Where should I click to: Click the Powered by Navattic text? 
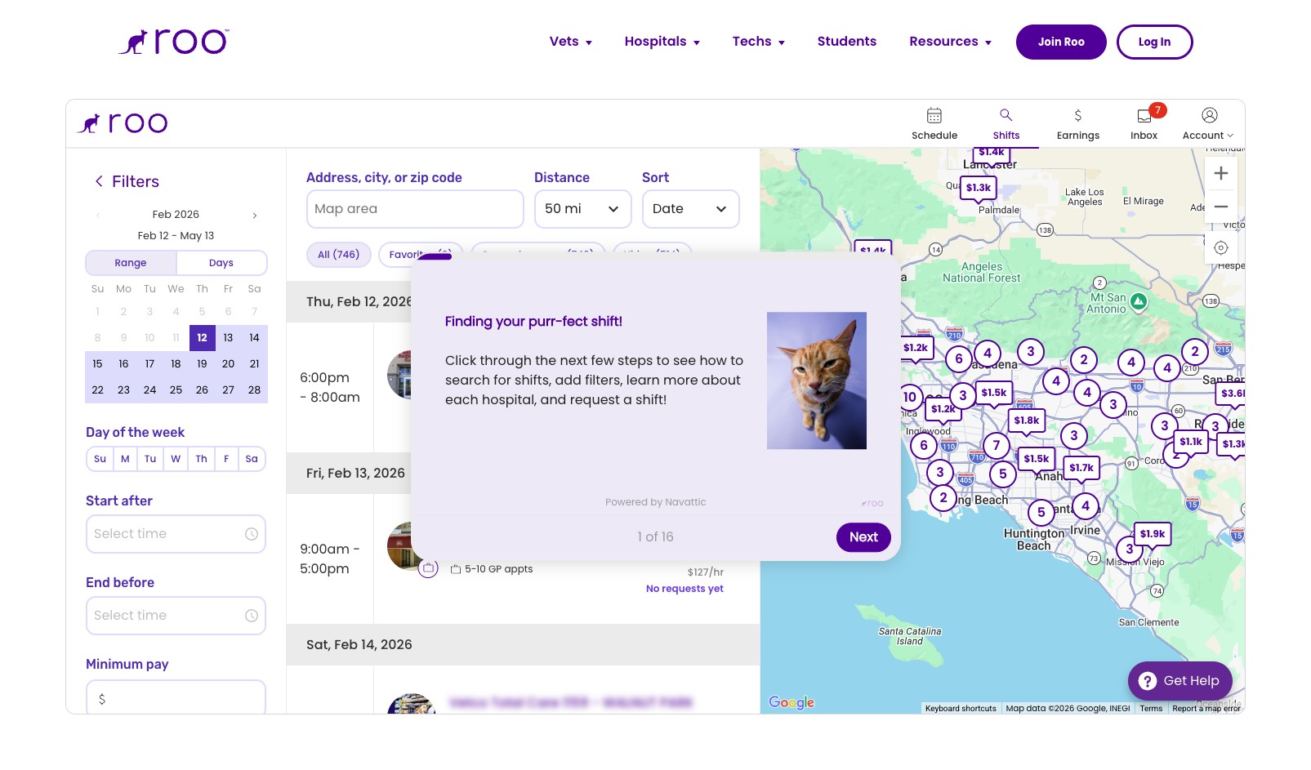coord(656,502)
